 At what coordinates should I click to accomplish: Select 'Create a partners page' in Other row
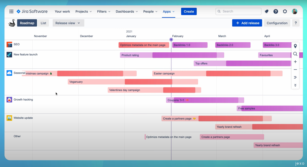click(232, 137)
